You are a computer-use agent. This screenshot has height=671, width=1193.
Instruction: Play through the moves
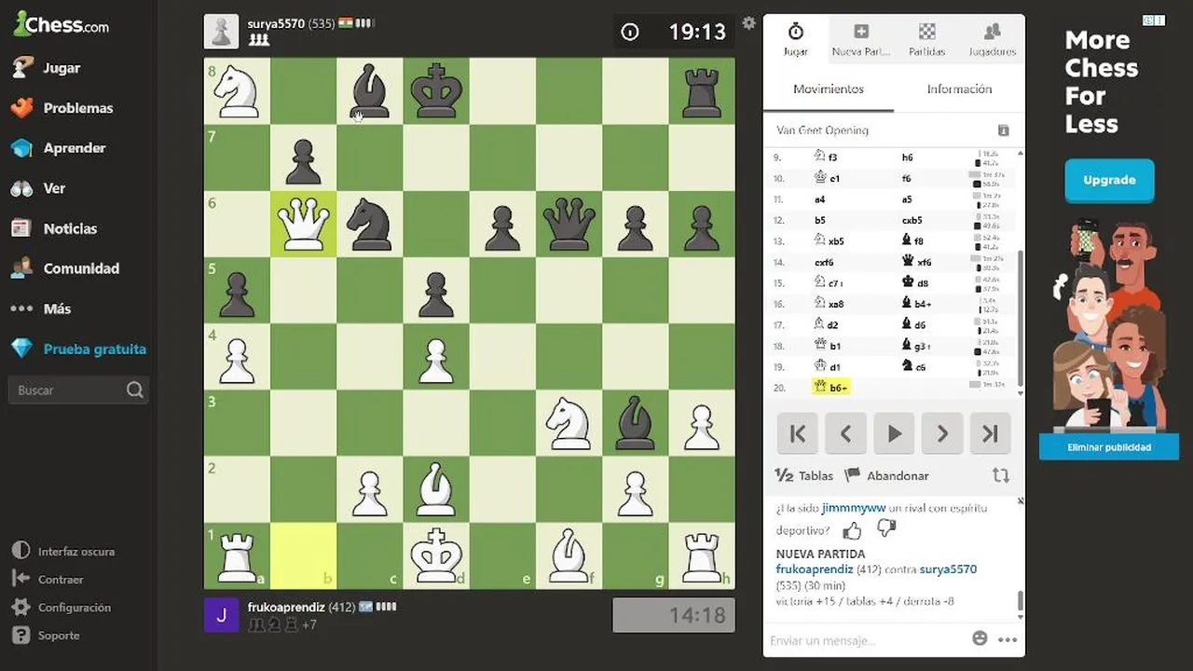[895, 433]
